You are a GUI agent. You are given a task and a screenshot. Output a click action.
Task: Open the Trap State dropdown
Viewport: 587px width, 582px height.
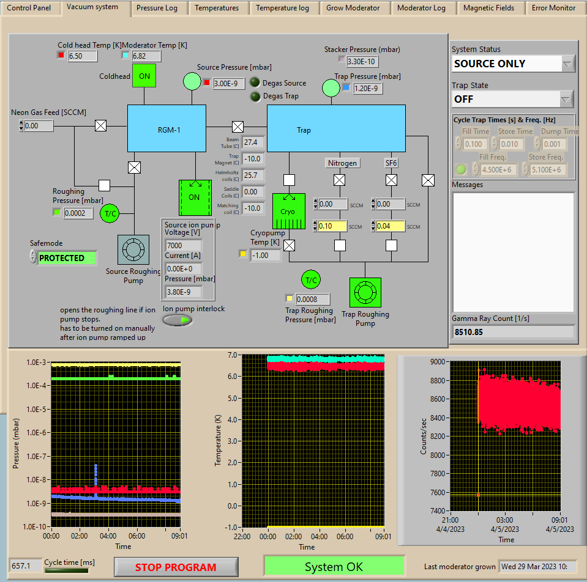coord(567,98)
